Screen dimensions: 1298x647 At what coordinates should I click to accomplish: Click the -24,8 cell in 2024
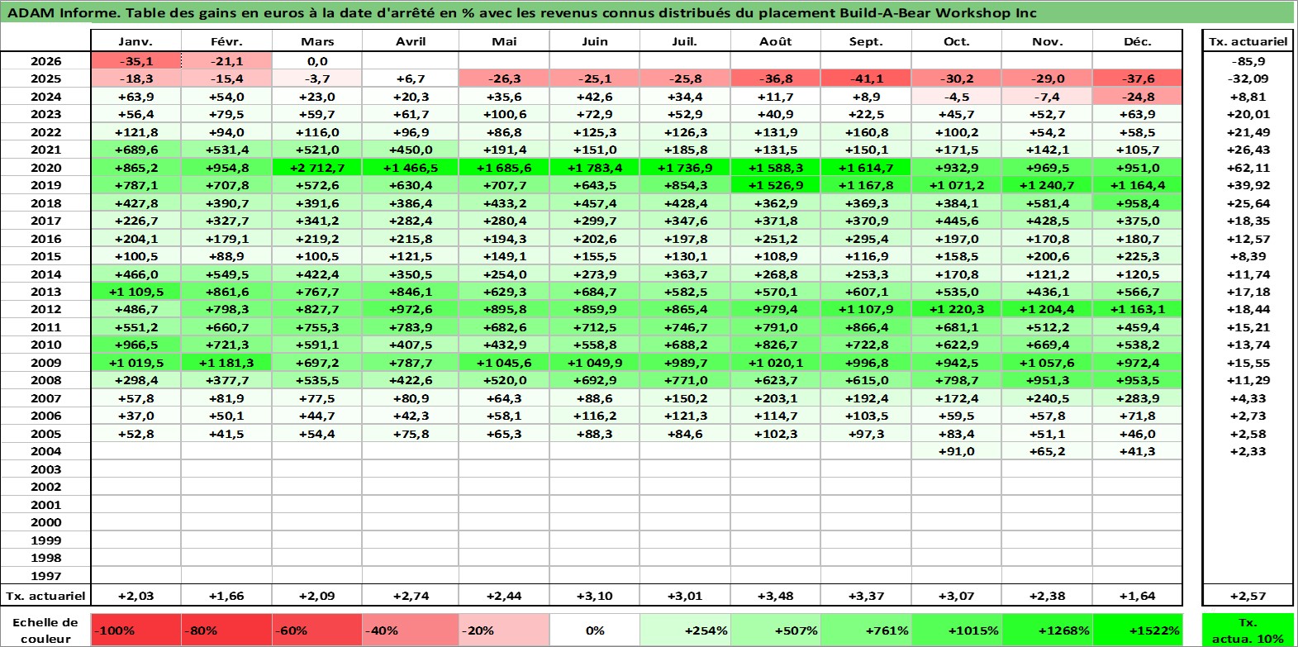pos(1137,97)
